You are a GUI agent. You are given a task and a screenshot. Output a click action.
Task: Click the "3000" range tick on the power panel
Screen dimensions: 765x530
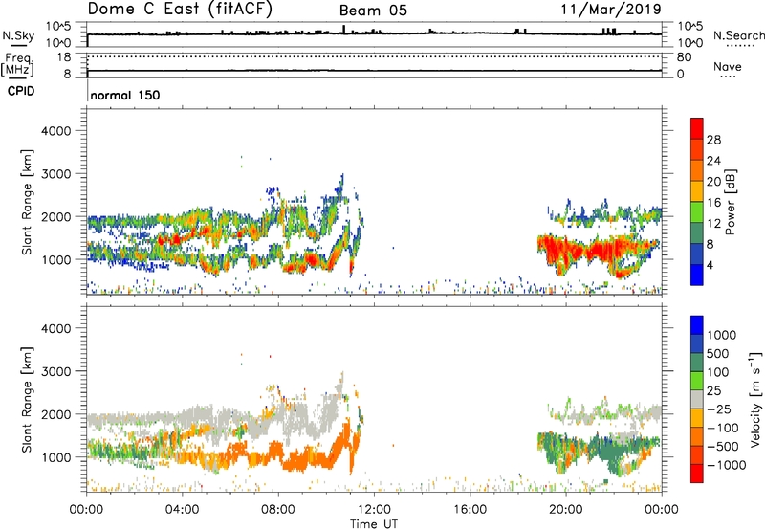[56, 174]
